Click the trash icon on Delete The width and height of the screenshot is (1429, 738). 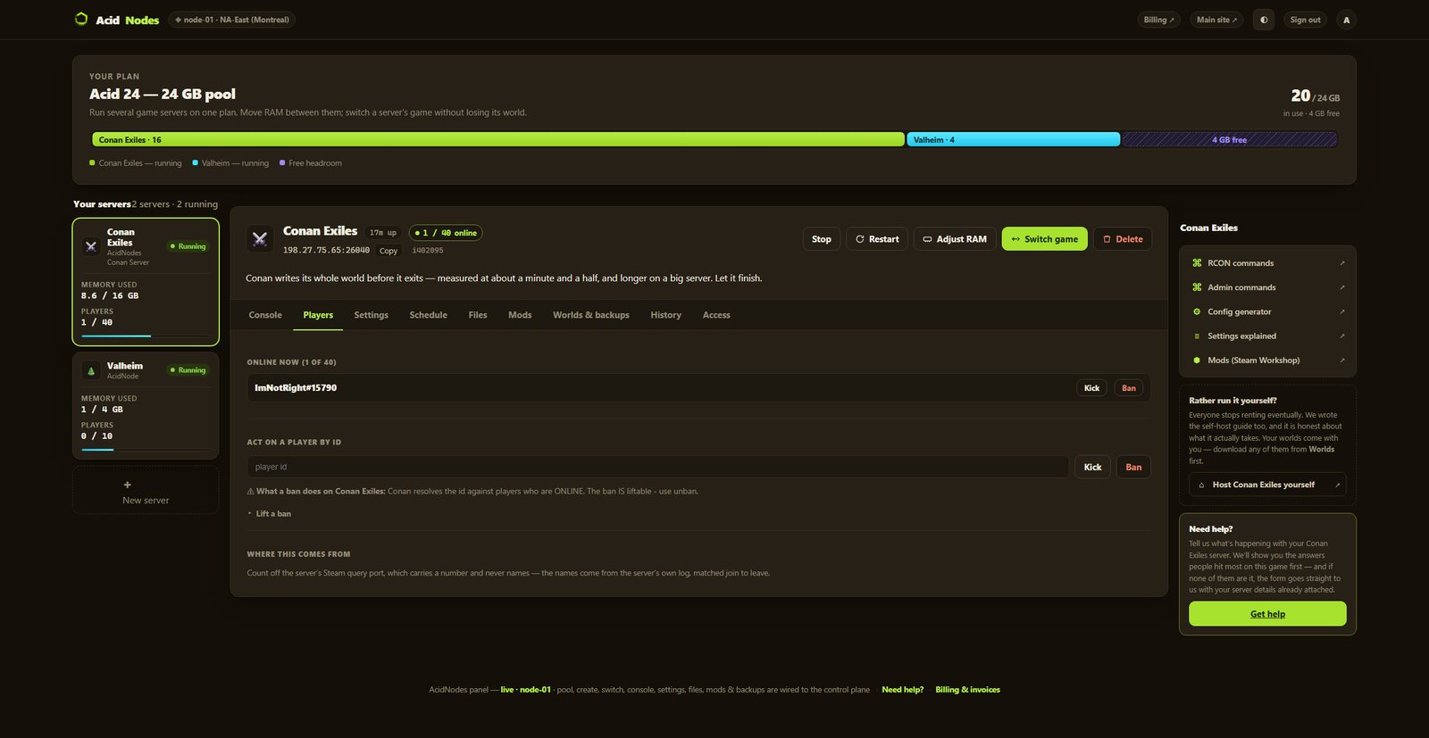[x=1107, y=239]
